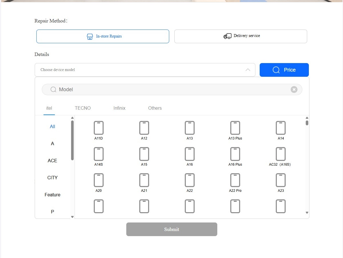343x258 pixels.
Task: Collapse the Choose device model dropdown
Action: (145, 70)
